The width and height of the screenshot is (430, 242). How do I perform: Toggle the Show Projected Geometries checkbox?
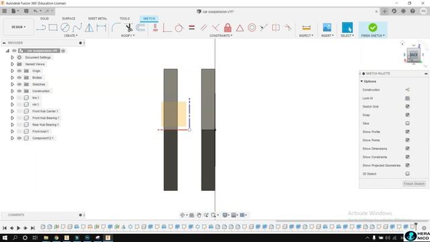click(408, 165)
